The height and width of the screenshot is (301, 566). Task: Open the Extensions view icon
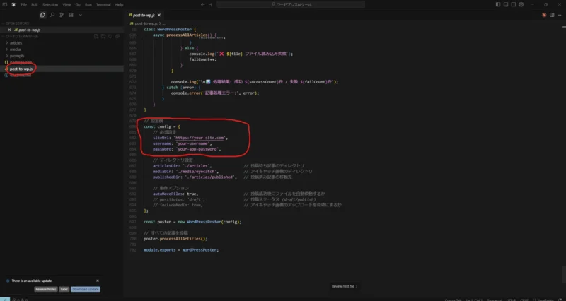[x=71, y=15]
